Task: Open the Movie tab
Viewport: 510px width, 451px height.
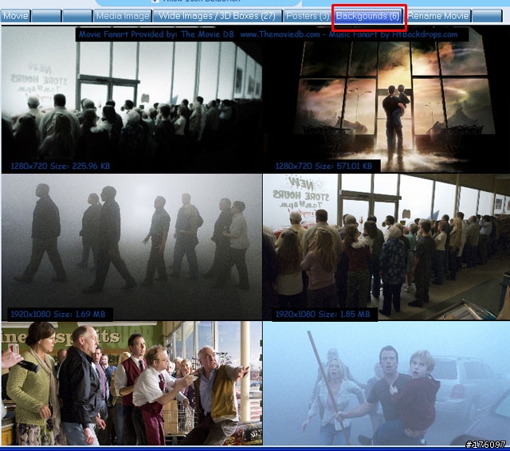Action: (x=16, y=16)
